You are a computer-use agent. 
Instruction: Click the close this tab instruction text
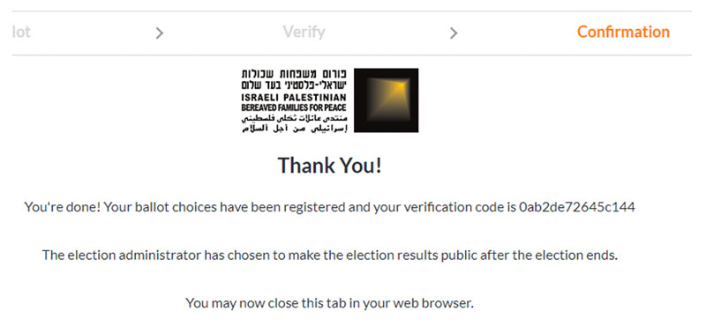pyautogui.click(x=329, y=303)
